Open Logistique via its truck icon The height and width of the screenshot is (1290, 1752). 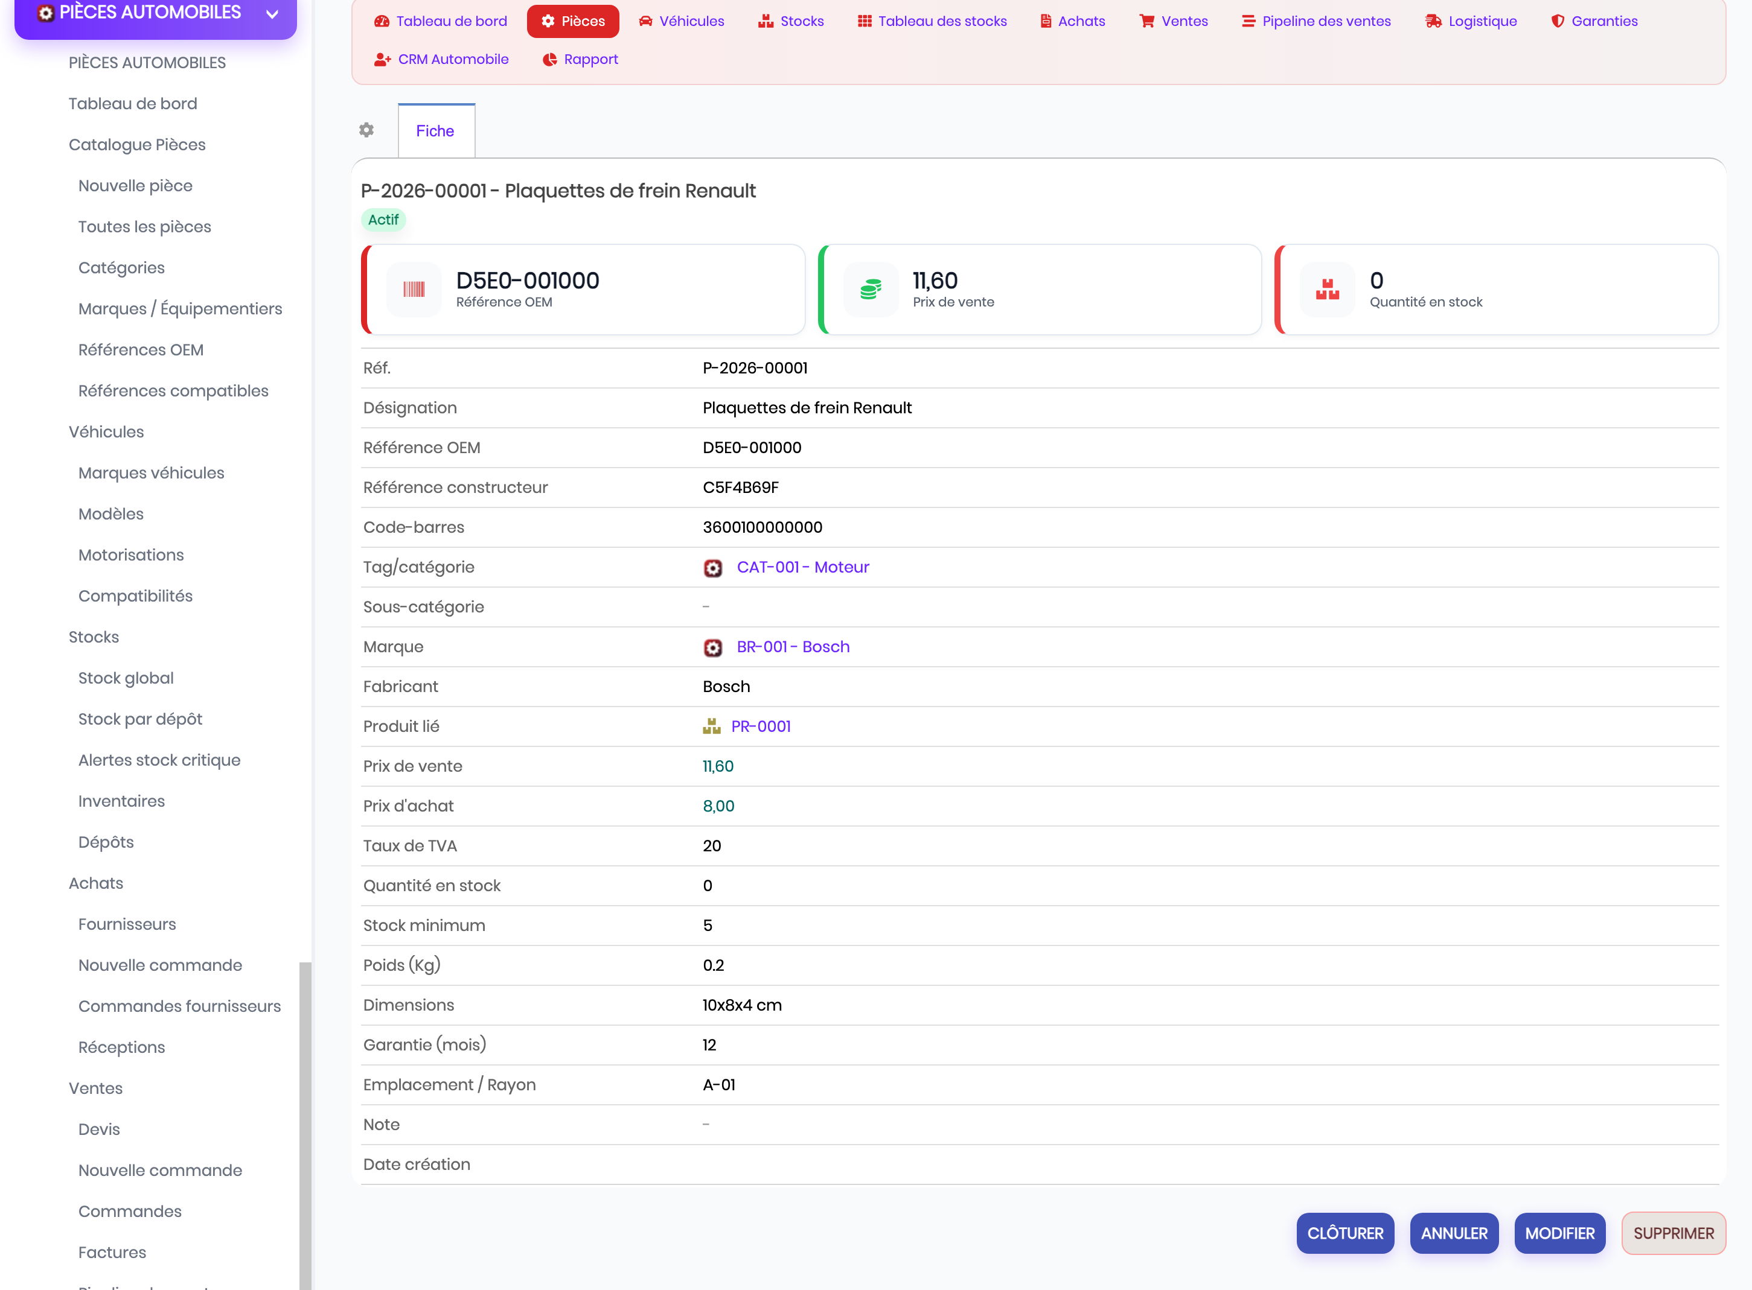pyautogui.click(x=1433, y=21)
